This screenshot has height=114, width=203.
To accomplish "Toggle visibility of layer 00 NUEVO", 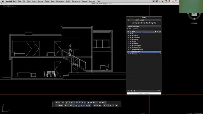I will point(128,36).
